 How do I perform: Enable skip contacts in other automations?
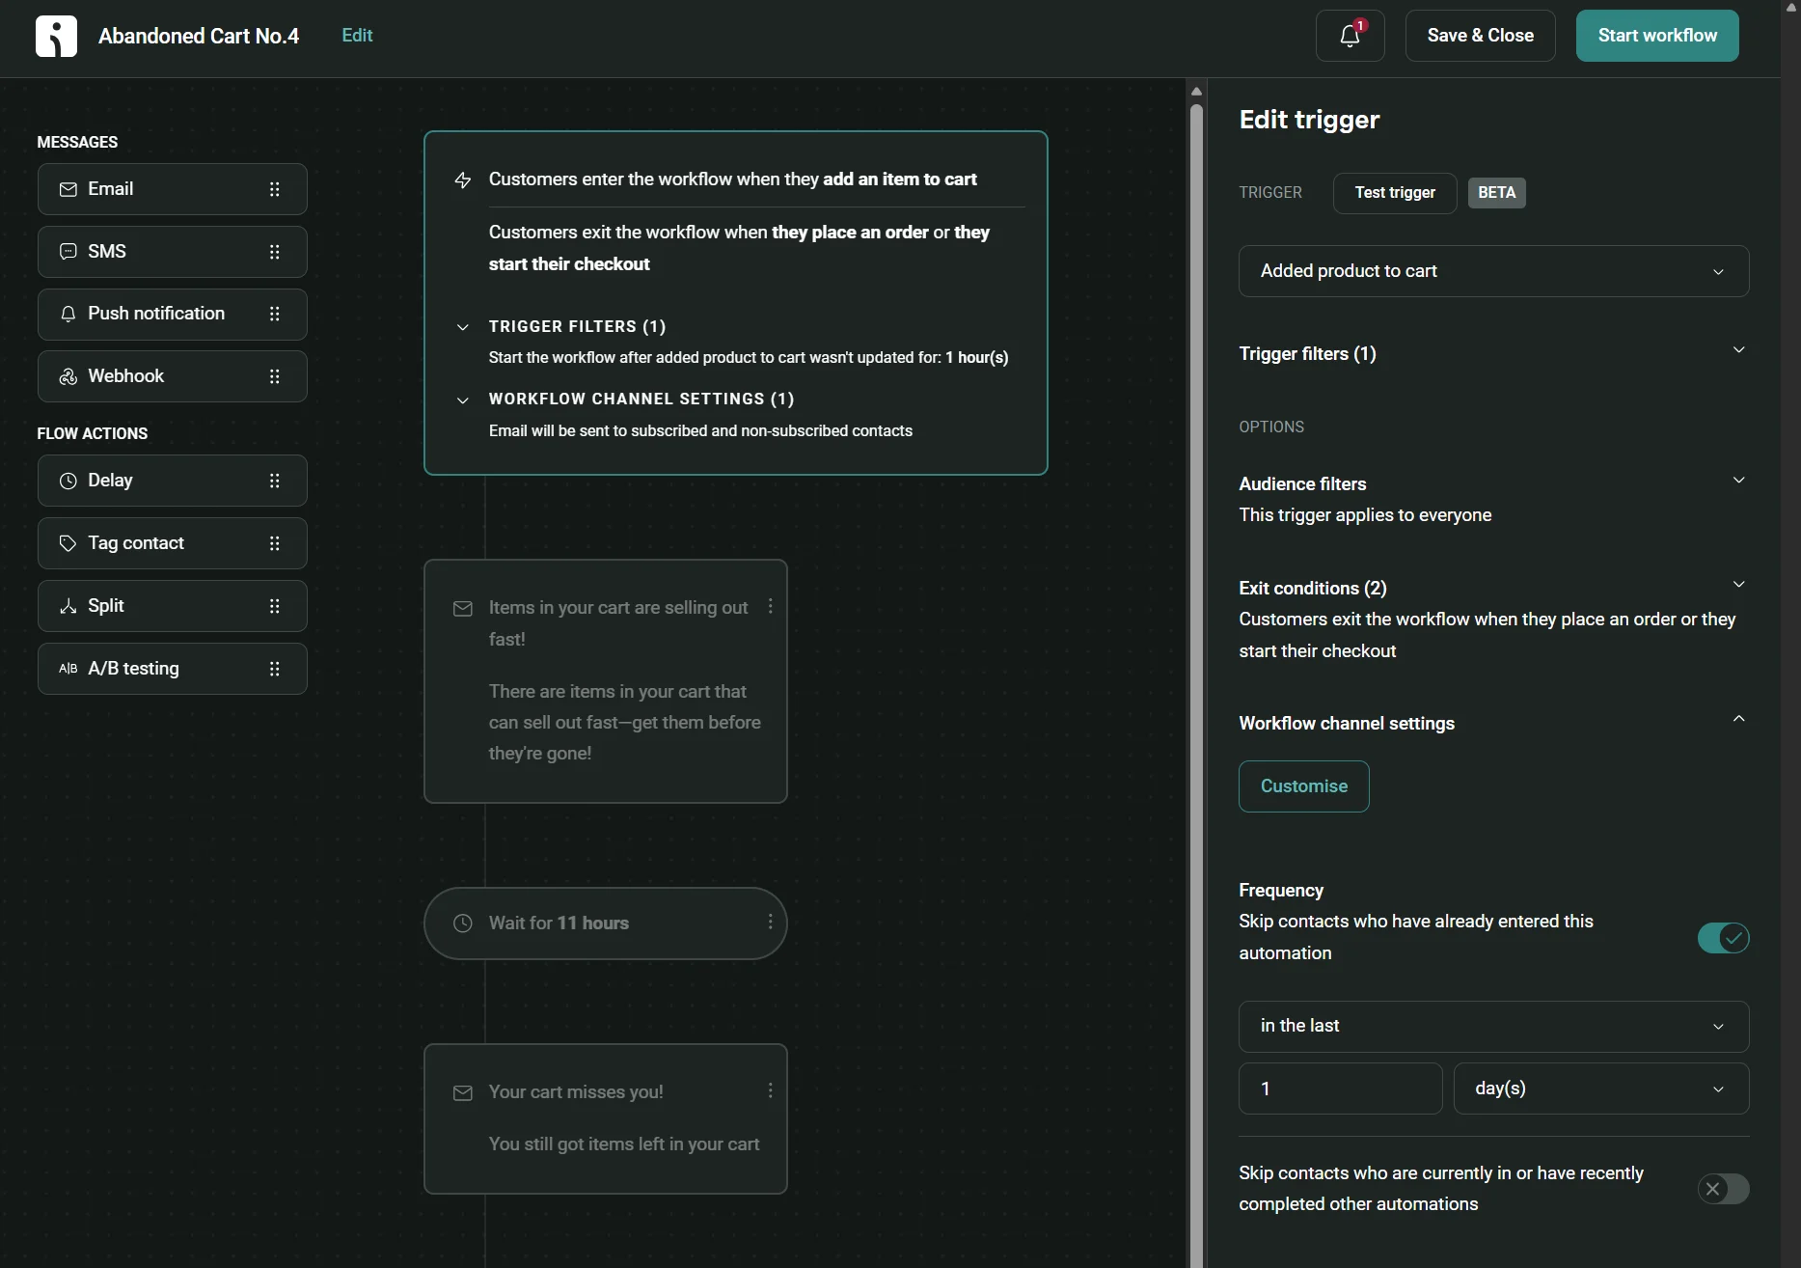click(1723, 1189)
